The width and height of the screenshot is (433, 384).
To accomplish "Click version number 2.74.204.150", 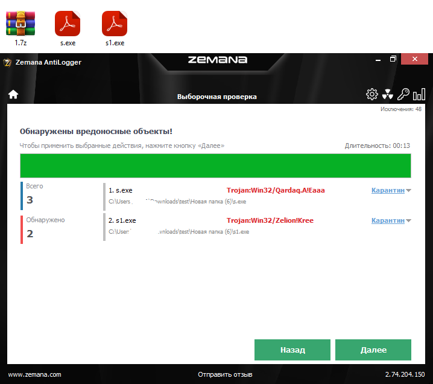I will point(405,374).
